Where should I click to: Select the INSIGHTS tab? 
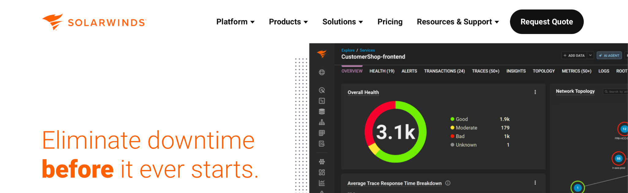(x=516, y=71)
